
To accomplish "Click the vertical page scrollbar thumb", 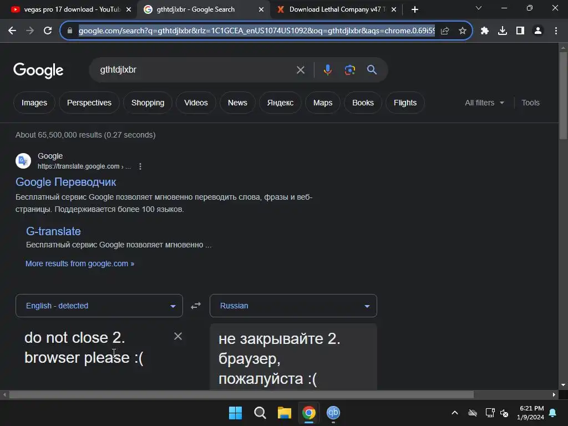I will [x=563, y=96].
